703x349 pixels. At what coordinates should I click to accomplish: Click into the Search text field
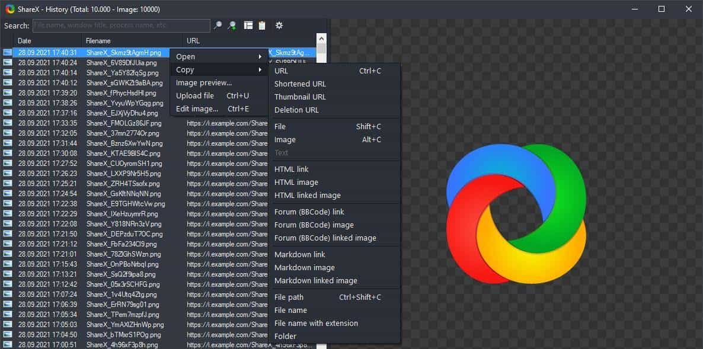[122, 25]
